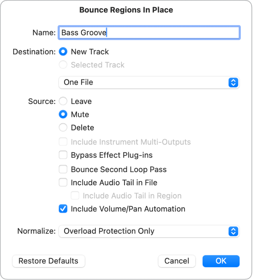Screen dimensions: 253x280
Task: Choose Leave as the source option
Action: click(x=63, y=101)
